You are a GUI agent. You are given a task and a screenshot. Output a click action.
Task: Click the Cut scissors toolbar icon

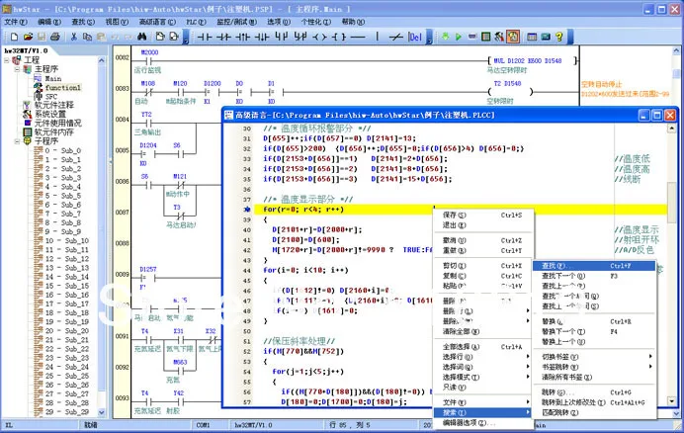click(74, 38)
